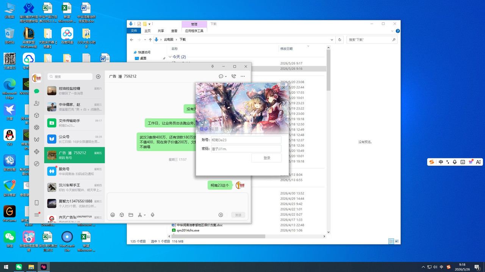Viewport: 485px width, 272px height.
Task: Expand the chat bubble dropdown in chat header
Action: pyautogui.click(x=226, y=77)
